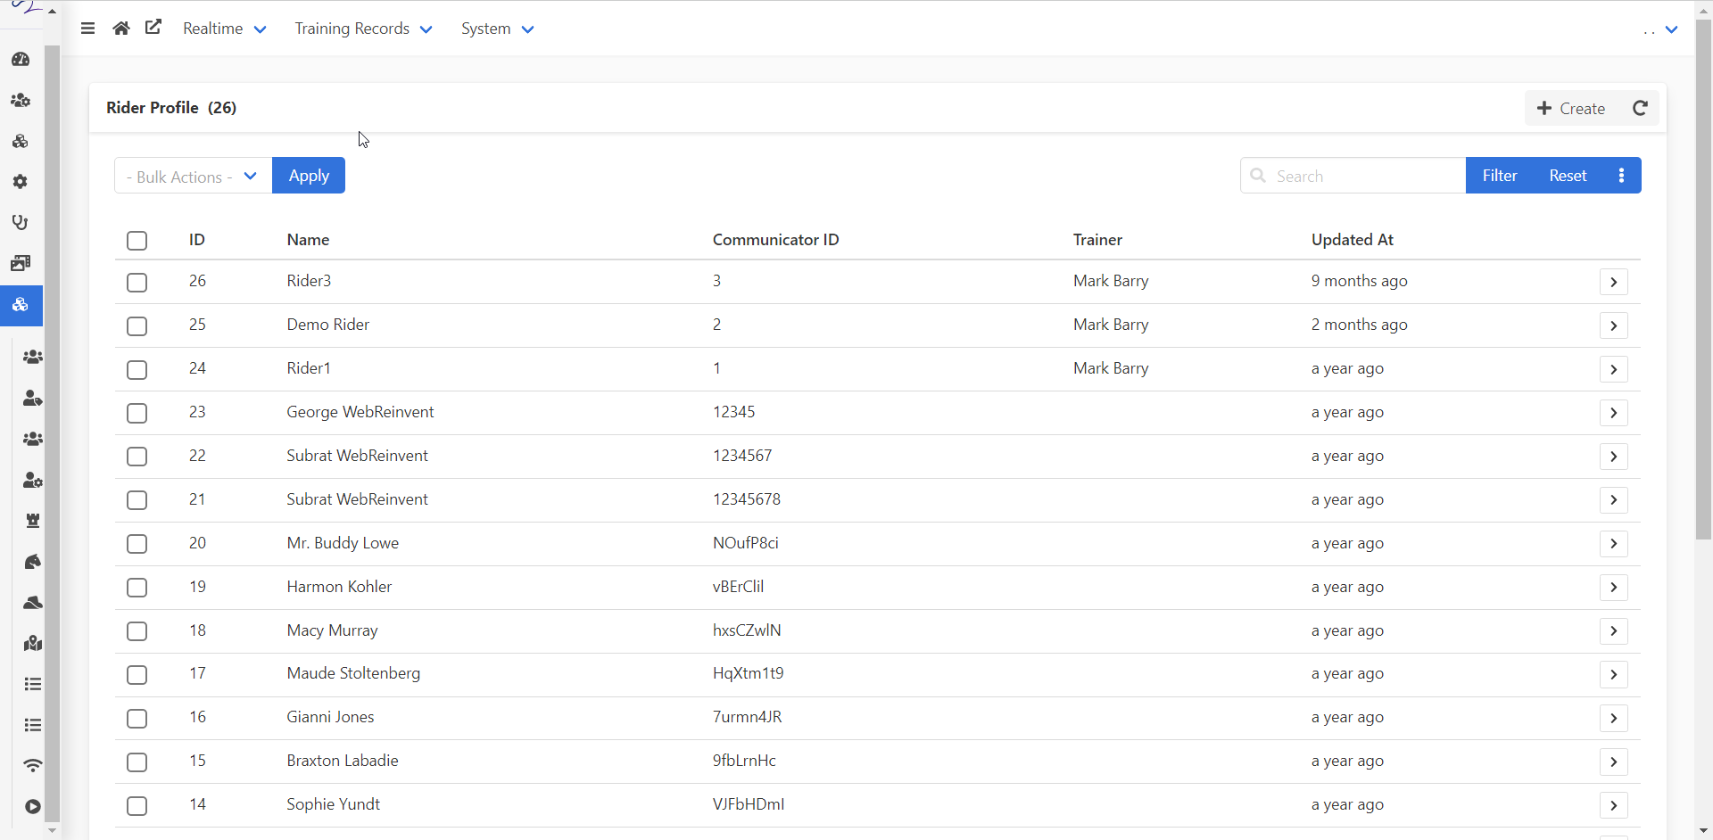Screen dimensions: 1713x840
Task: Open the Bulk Actions dropdown
Action: (x=191, y=176)
